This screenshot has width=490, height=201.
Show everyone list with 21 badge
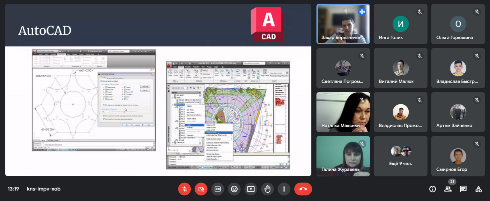[448, 189]
